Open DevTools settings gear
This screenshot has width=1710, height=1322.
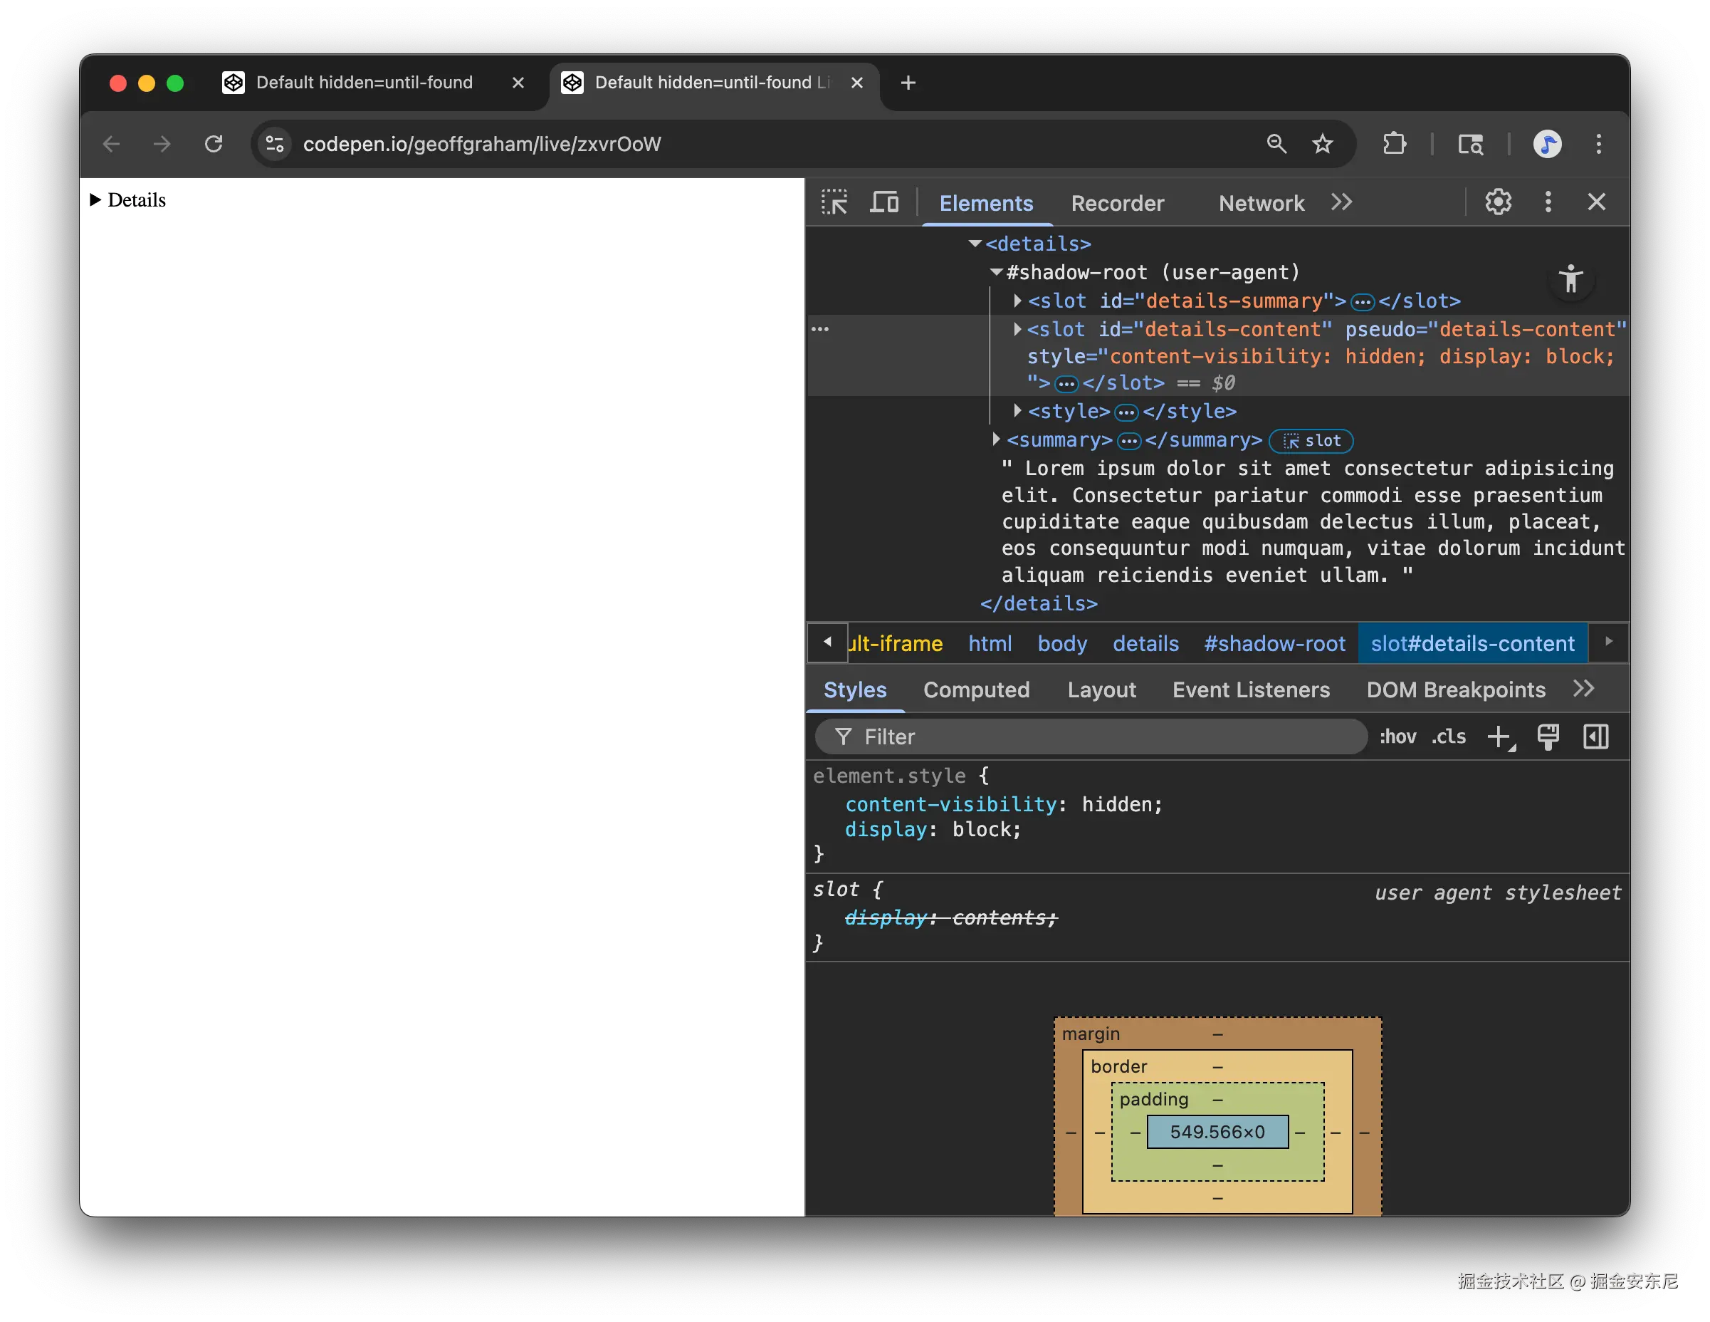tap(1497, 202)
